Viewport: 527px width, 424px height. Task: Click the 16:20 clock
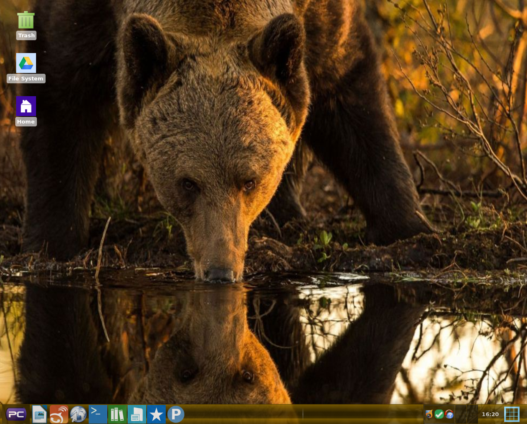tap(490, 414)
